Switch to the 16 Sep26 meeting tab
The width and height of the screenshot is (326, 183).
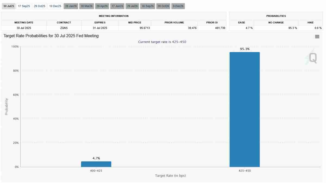coord(148,6)
